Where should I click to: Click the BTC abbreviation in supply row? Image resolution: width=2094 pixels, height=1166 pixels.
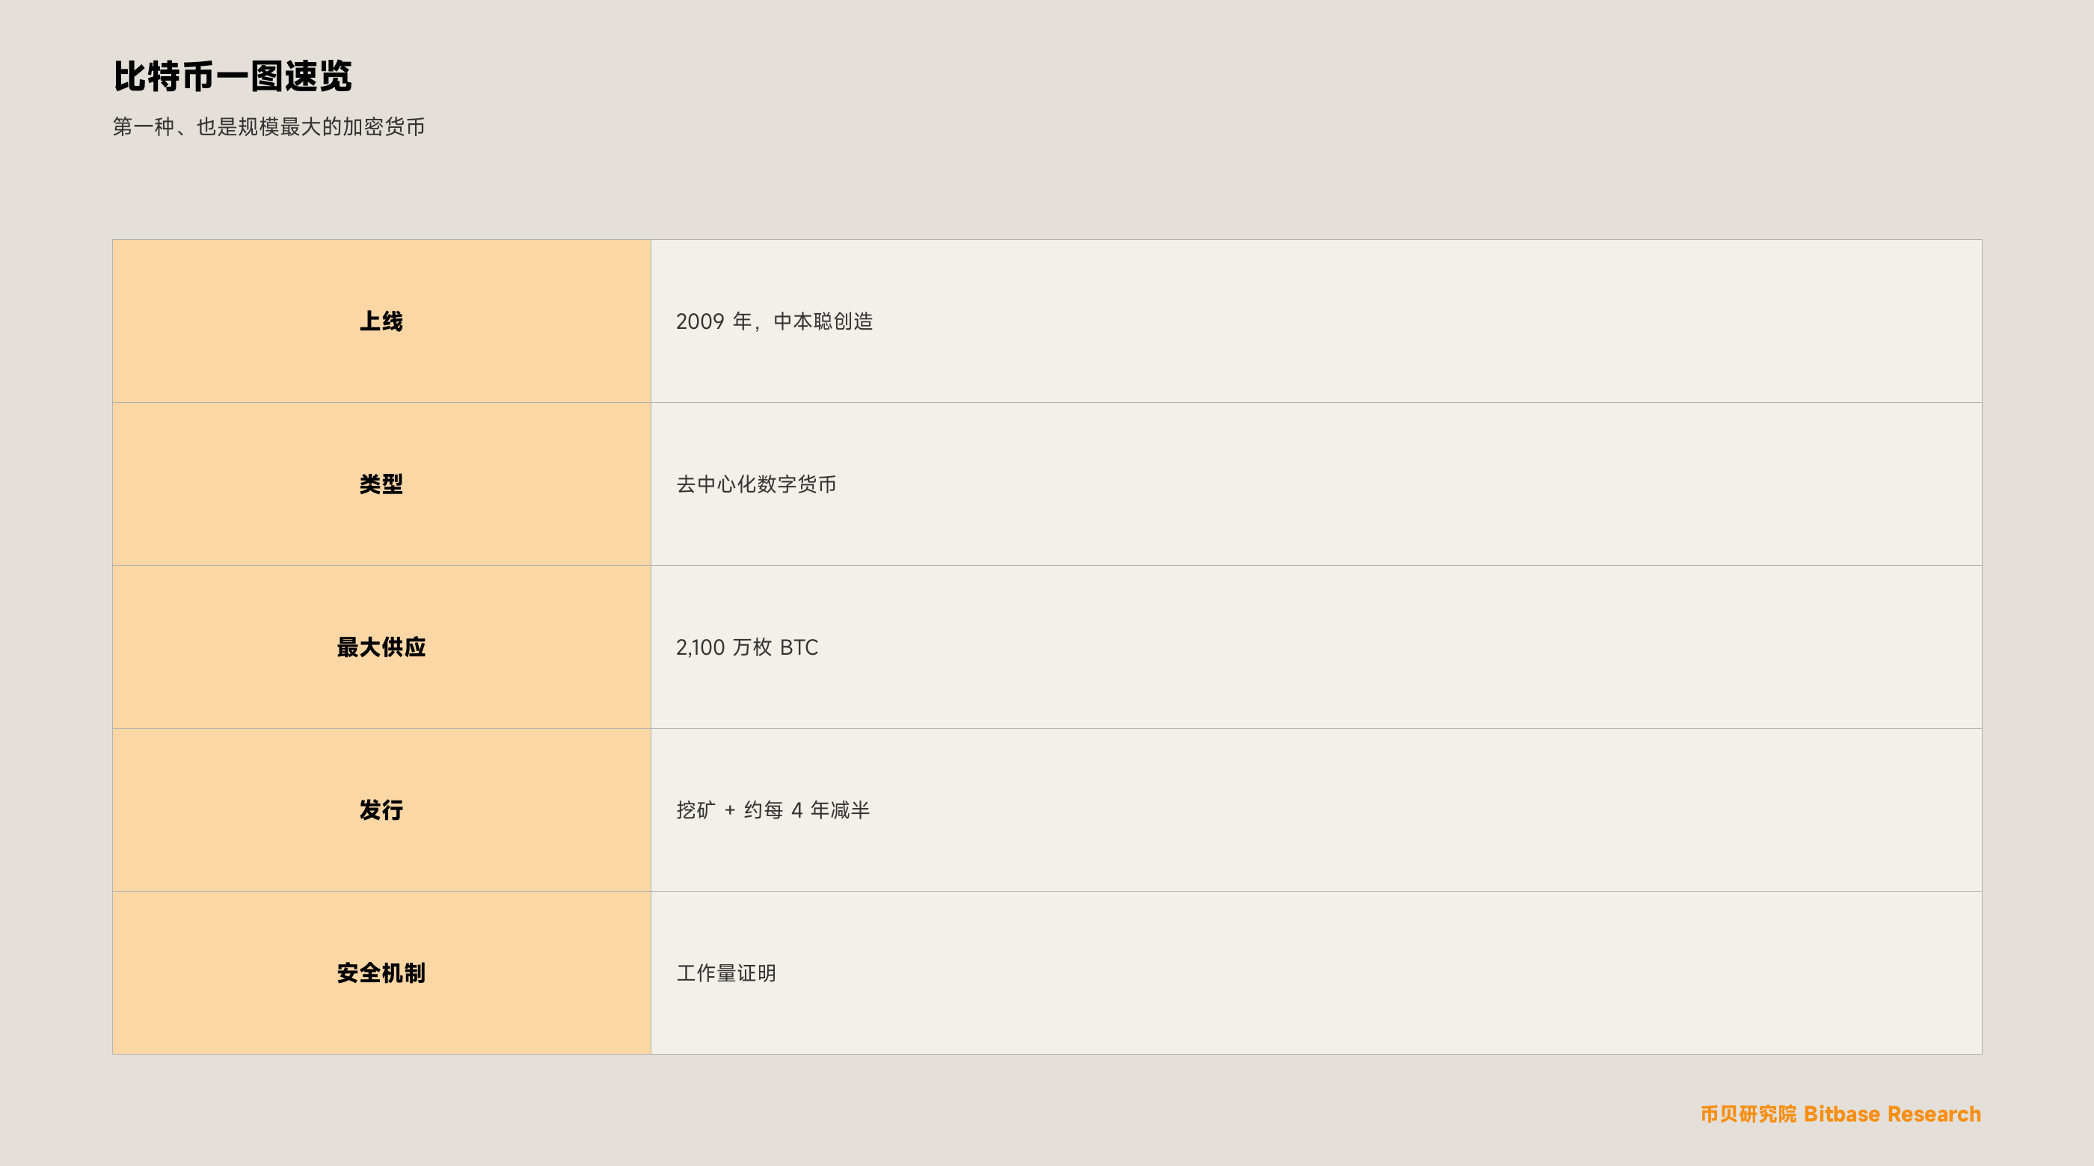[799, 647]
